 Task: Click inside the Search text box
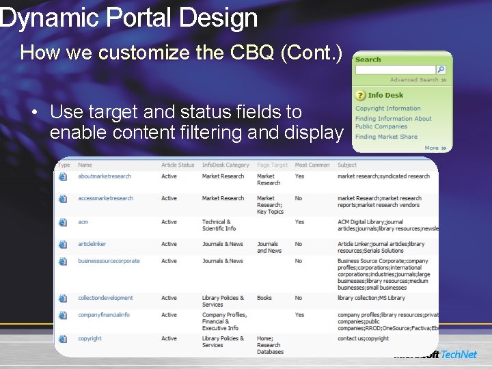pyautogui.click(x=396, y=70)
